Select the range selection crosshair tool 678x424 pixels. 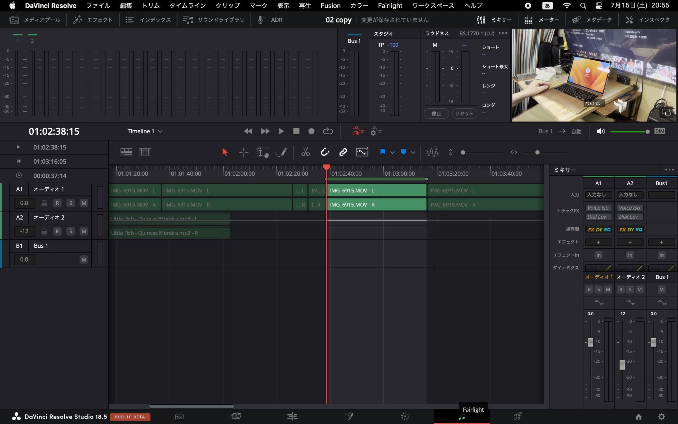pos(244,152)
